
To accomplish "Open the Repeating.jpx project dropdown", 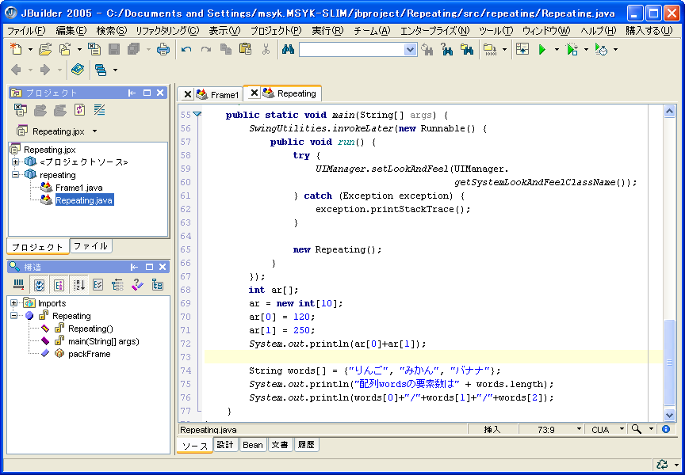I will click(x=94, y=131).
